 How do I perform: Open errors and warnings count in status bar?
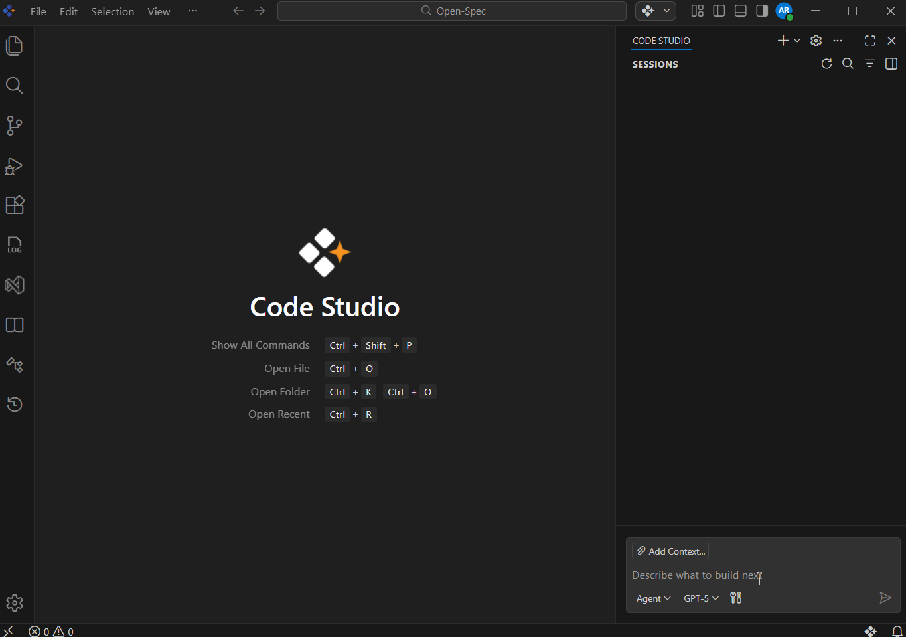point(51,632)
